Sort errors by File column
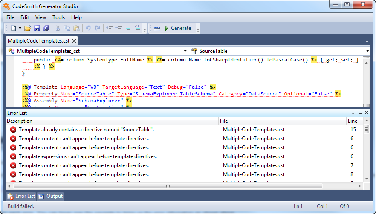Viewport: 376px width, 214px height. (x=283, y=121)
